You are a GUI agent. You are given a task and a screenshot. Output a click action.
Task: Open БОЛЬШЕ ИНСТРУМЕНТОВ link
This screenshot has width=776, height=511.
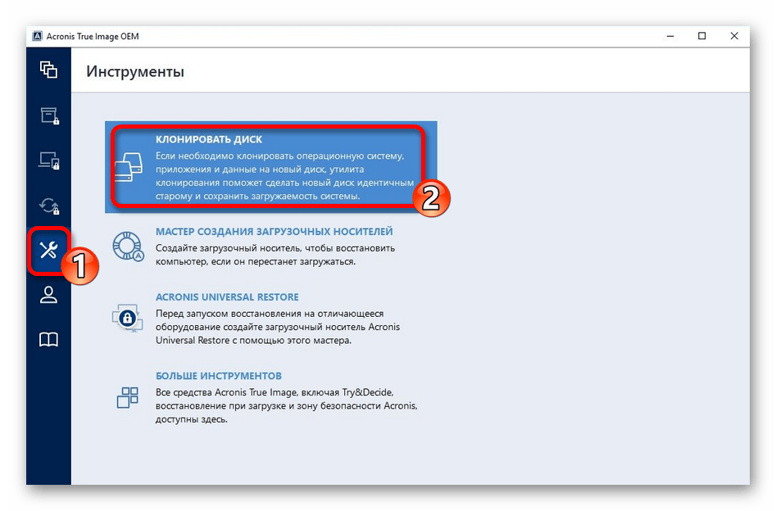[x=219, y=376]
